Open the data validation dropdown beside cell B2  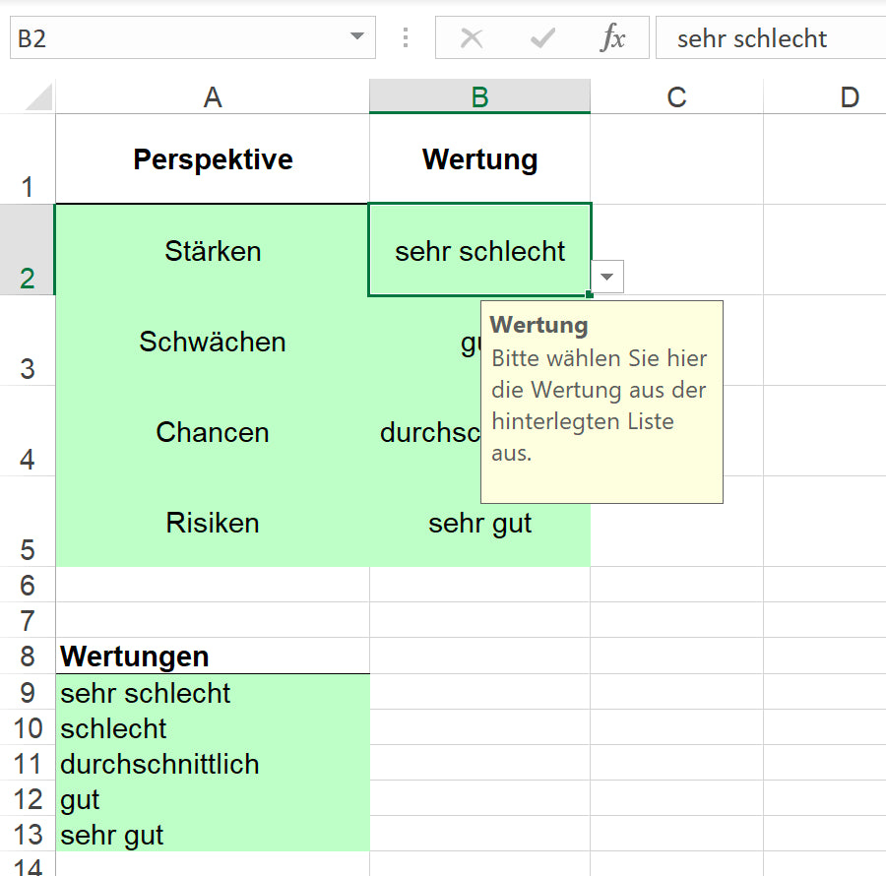606,277
